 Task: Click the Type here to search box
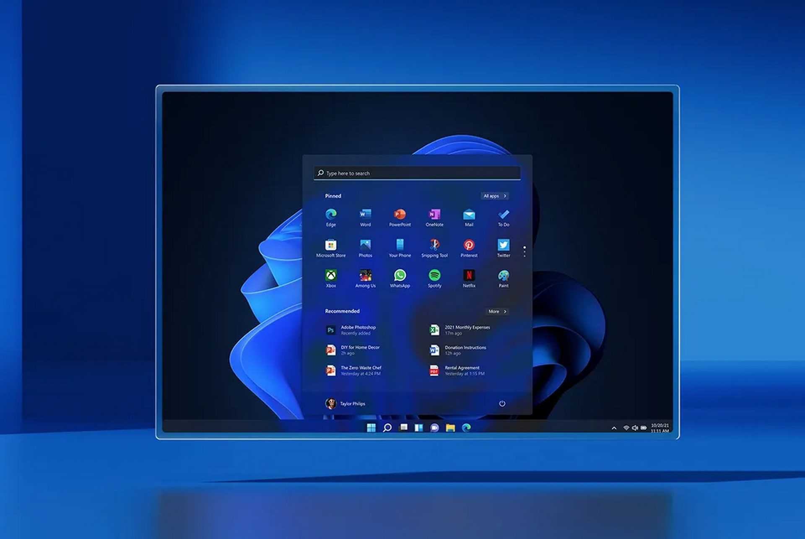point(417,173)
